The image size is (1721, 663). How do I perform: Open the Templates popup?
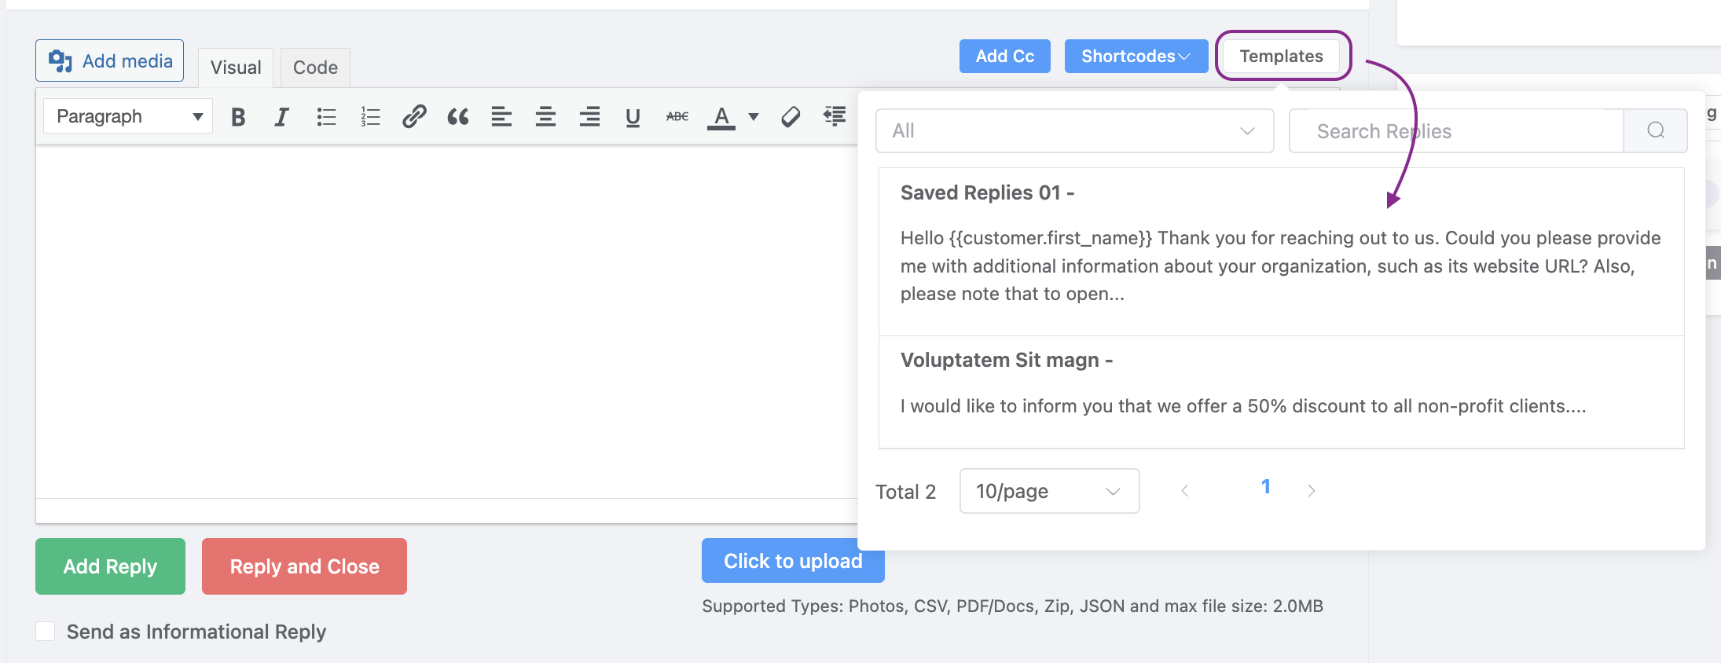click(x=1282, y=57)
